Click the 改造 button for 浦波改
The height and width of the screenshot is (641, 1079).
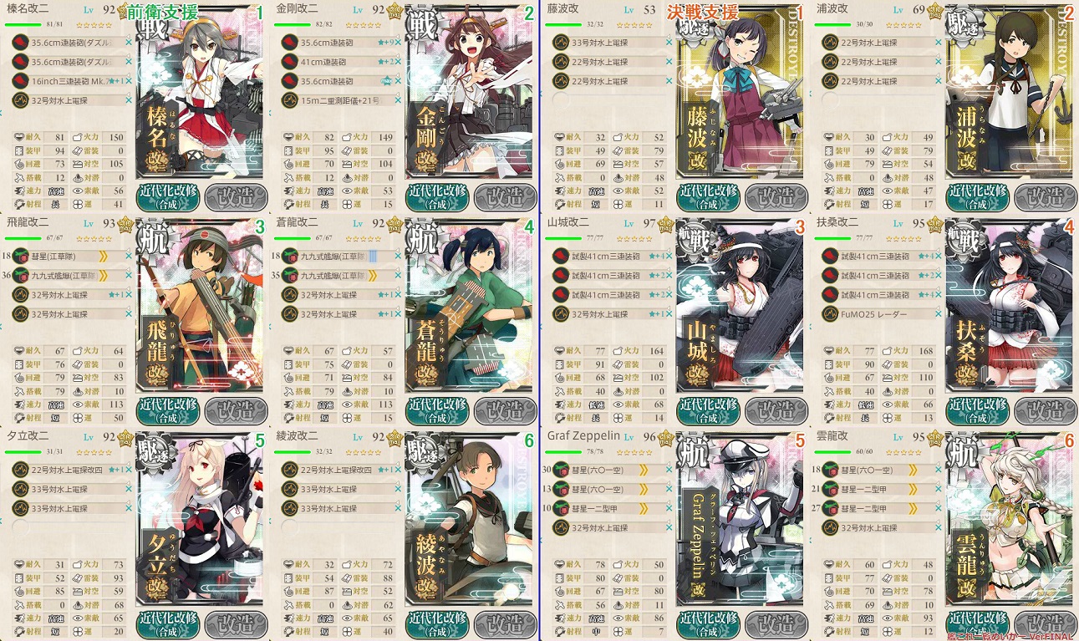click(1044, 196)
